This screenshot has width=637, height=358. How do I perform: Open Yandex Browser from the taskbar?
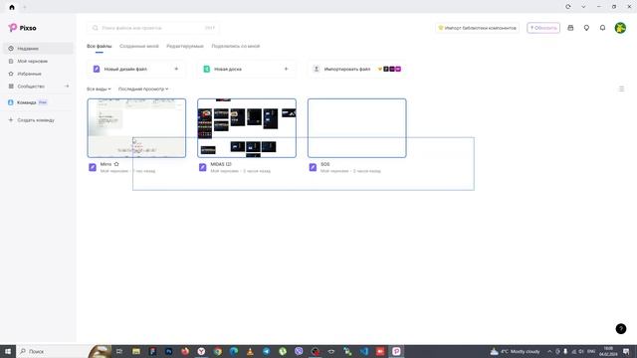click(201, 351)
